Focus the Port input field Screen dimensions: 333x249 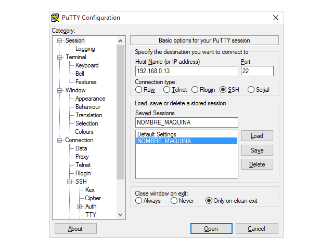[257, 71]
